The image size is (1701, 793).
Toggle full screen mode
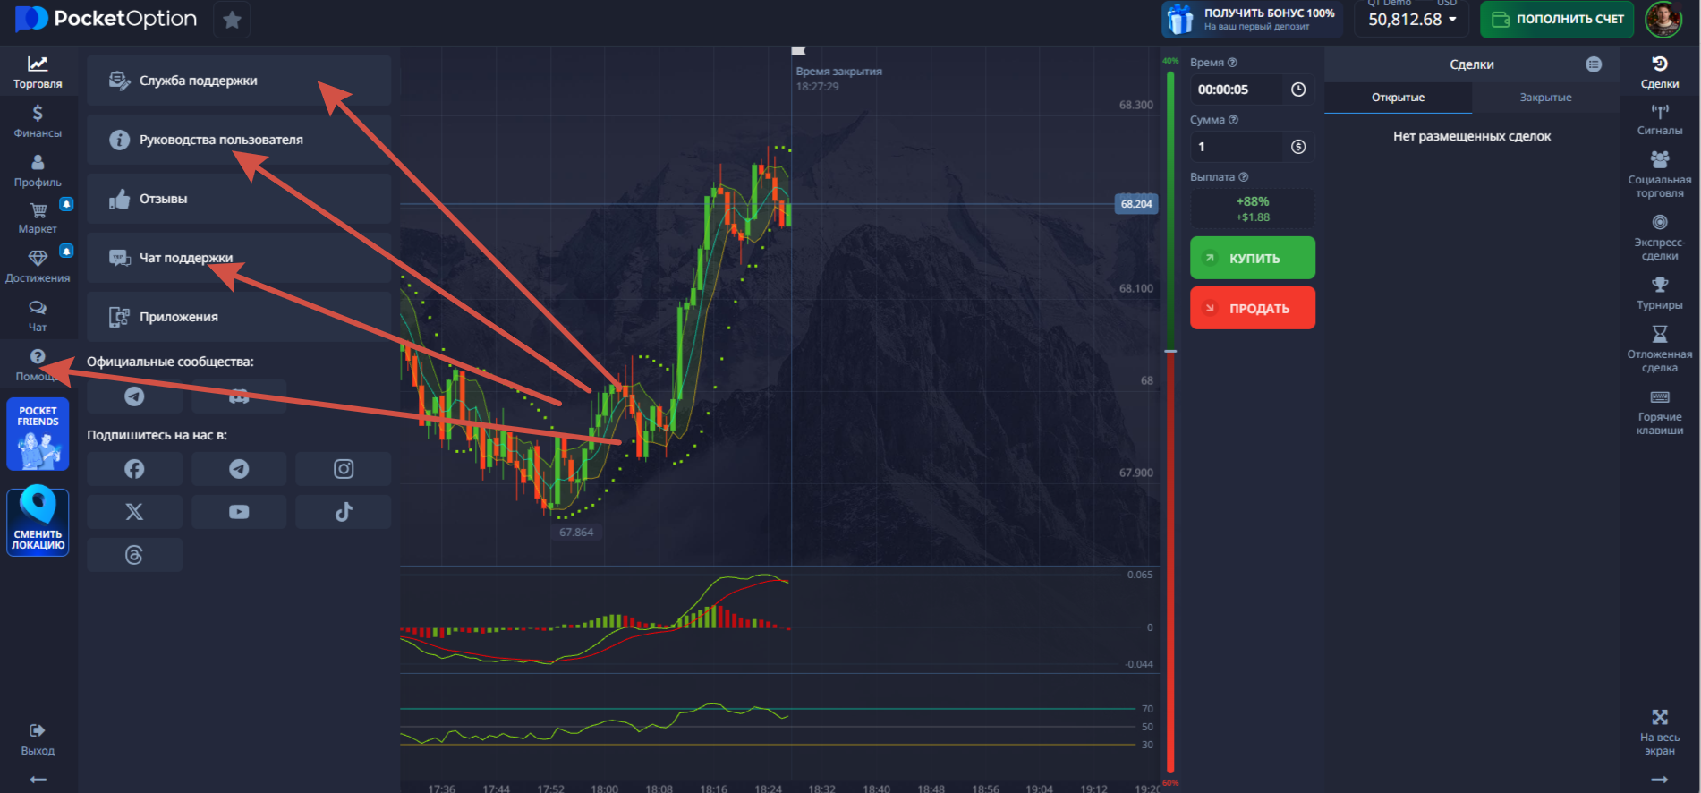click(1659, 730)
